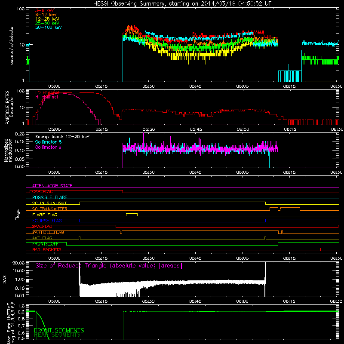Select the Collimator 8 legend label
The height and width of the screenshot is (344, 344).
pyautogui.click(x=48, y=142)
